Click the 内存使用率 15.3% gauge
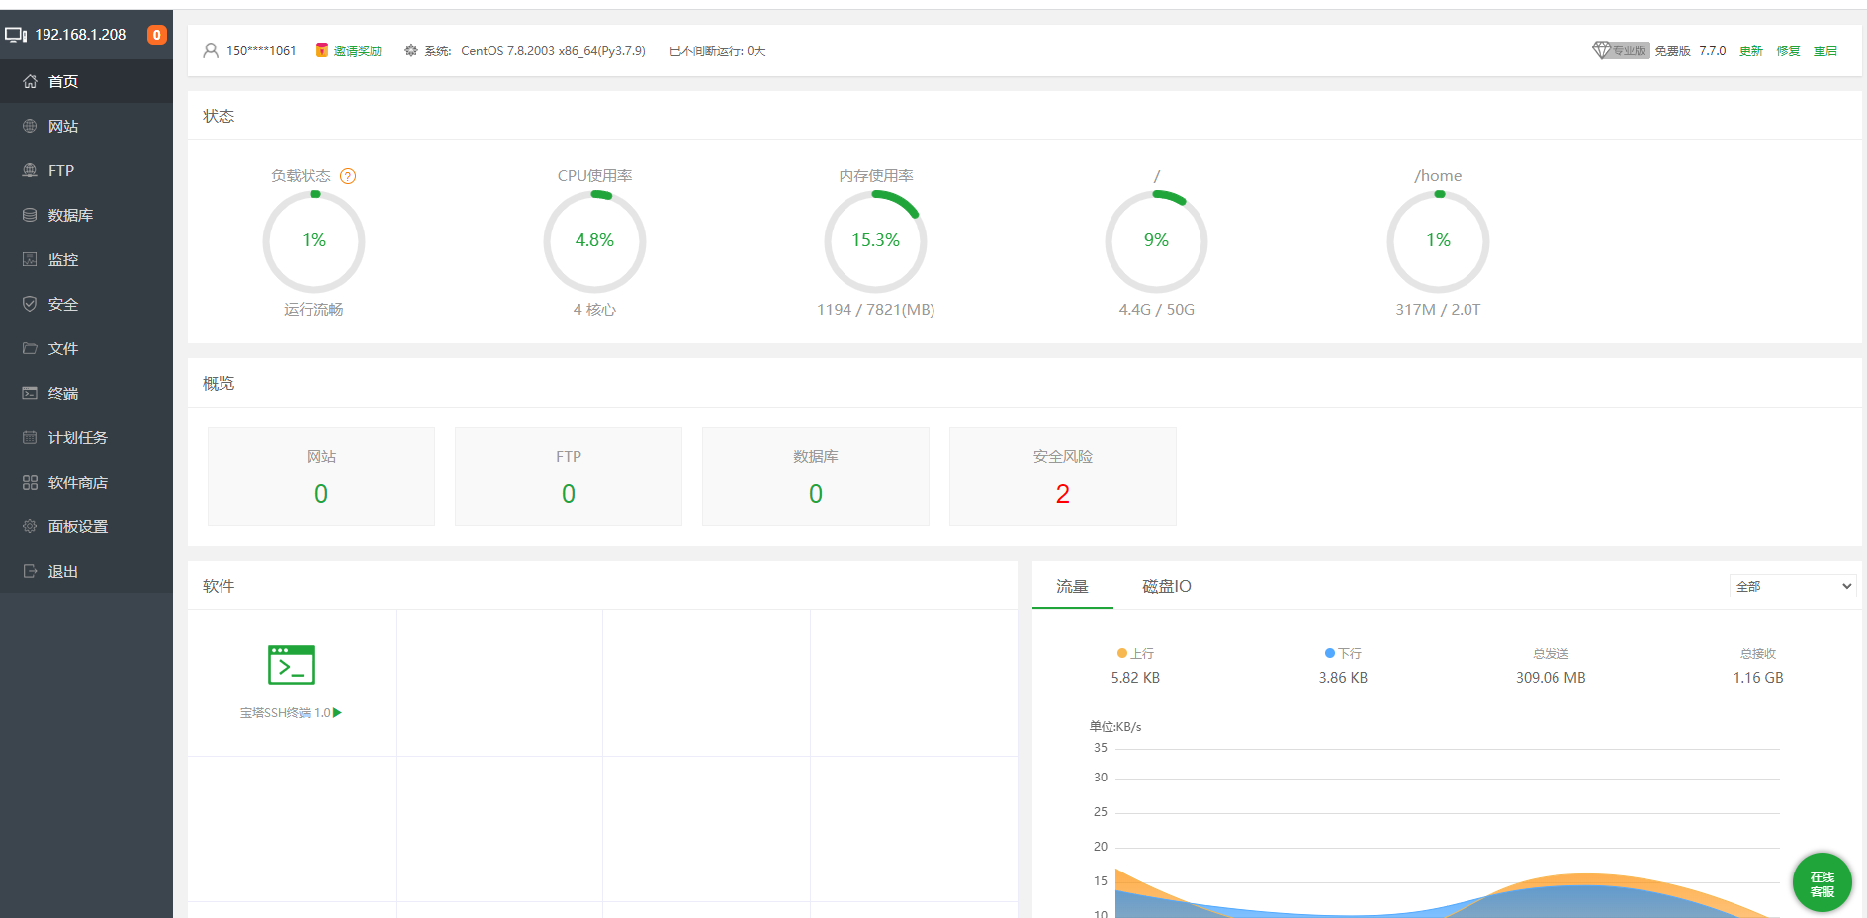 (875, 240)
